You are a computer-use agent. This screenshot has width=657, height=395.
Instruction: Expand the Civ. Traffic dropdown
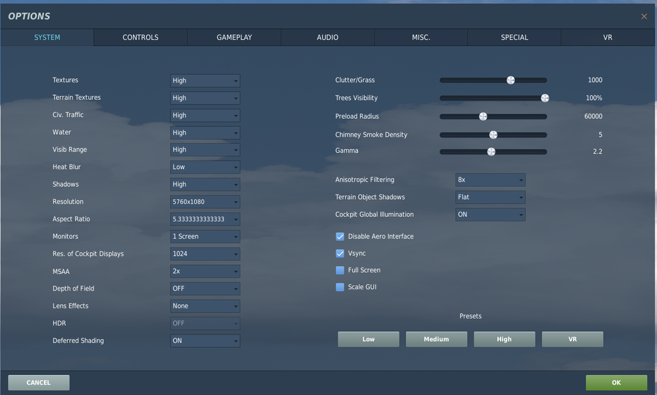(205, 115)
